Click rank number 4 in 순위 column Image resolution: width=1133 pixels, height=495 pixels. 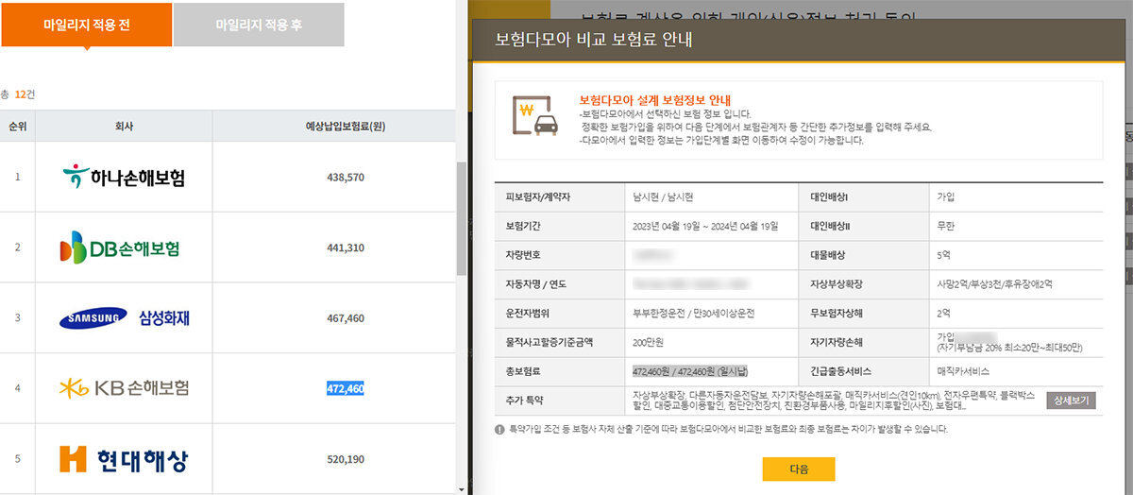pyautogui.click(x=17, y=388)
